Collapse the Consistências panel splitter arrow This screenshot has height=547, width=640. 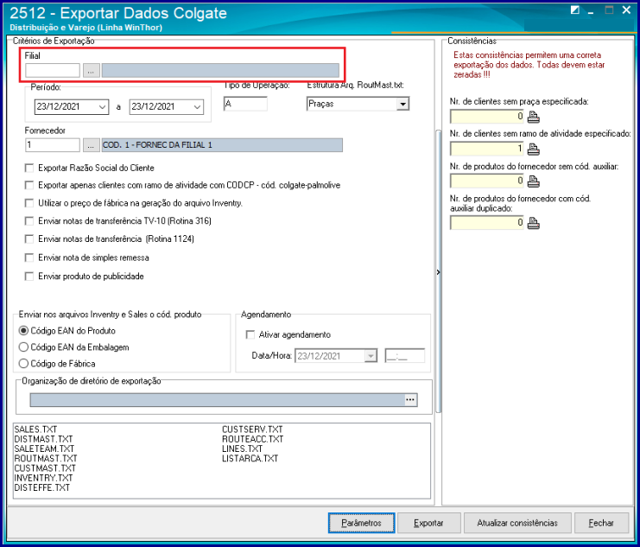pos(438,272)
